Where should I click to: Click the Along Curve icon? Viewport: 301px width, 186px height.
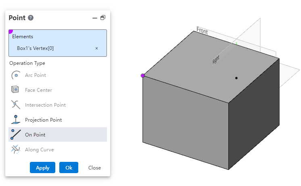[16, 149]
